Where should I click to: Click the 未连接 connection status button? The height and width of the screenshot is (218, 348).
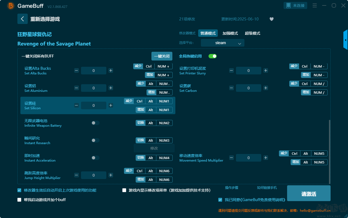coord(296,5)
